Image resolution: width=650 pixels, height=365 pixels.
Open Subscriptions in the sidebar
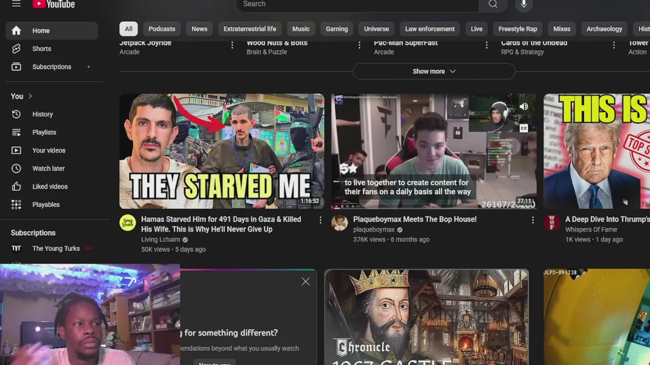(52, 67)
